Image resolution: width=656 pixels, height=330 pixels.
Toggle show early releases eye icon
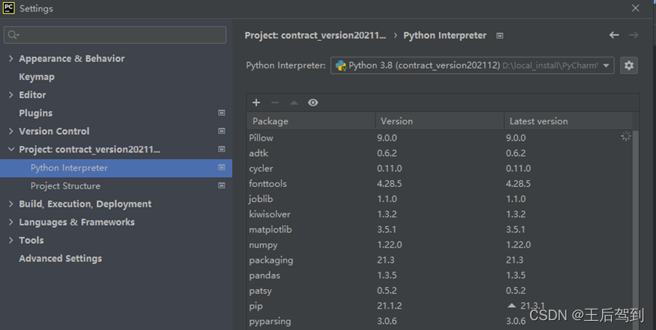pyautogui.click(x=313, y=103)
